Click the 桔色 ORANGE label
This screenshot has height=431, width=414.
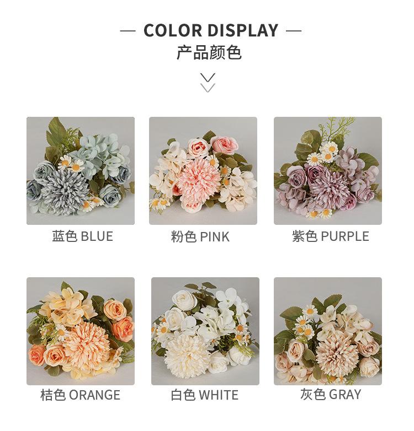[x=81, y=395]
